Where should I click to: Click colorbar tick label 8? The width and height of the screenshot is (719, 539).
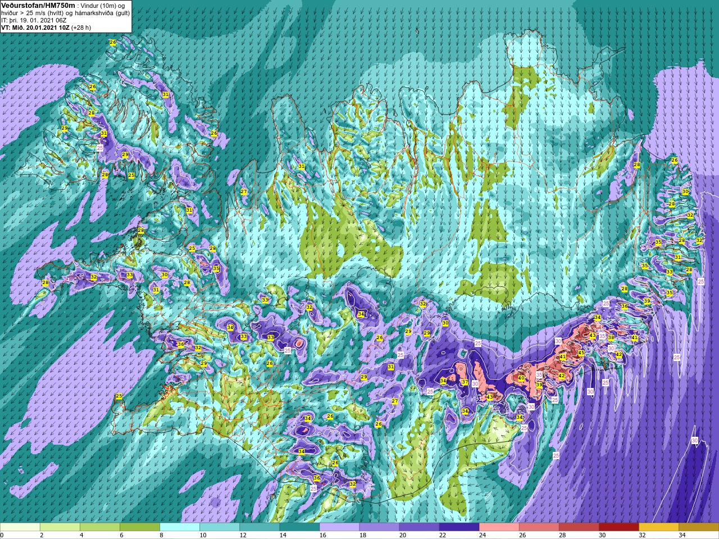point(161,535)
